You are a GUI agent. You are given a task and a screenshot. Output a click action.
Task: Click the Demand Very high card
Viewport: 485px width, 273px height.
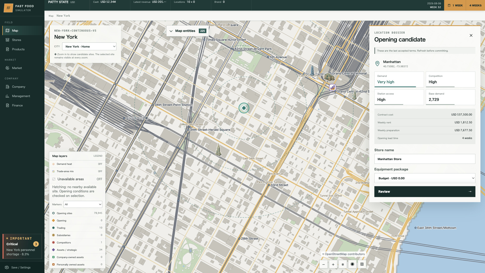399,80
